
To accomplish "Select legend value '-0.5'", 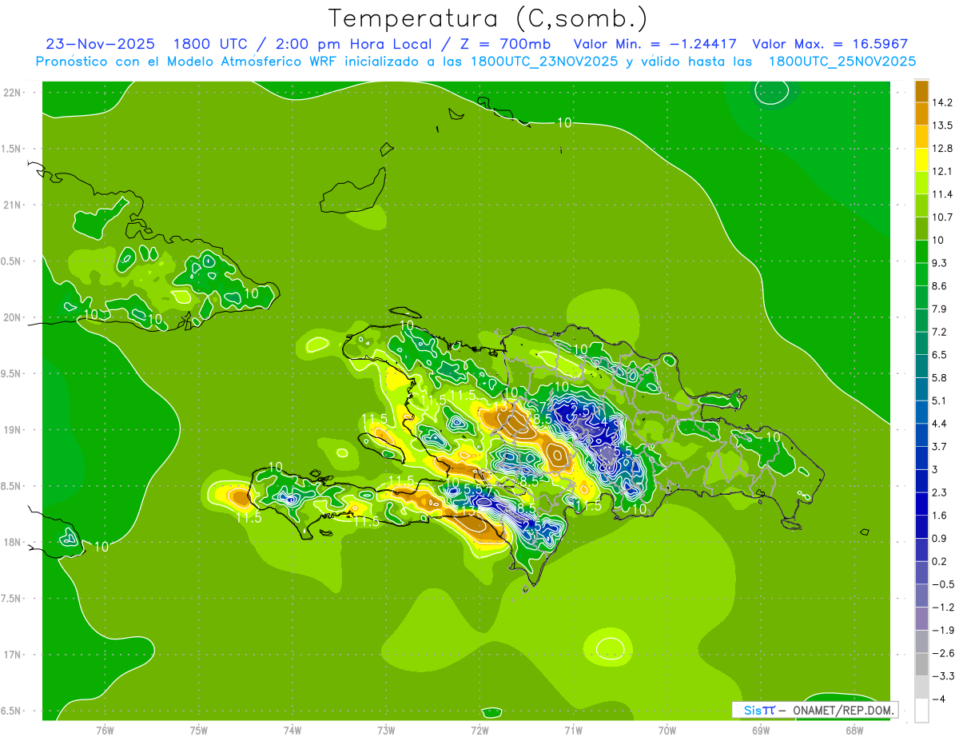I will pyautogui.click(x=943, y=584).
